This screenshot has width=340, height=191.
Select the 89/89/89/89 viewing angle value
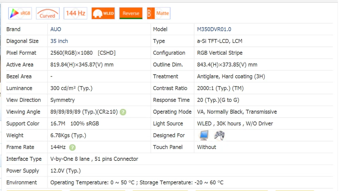84,112
